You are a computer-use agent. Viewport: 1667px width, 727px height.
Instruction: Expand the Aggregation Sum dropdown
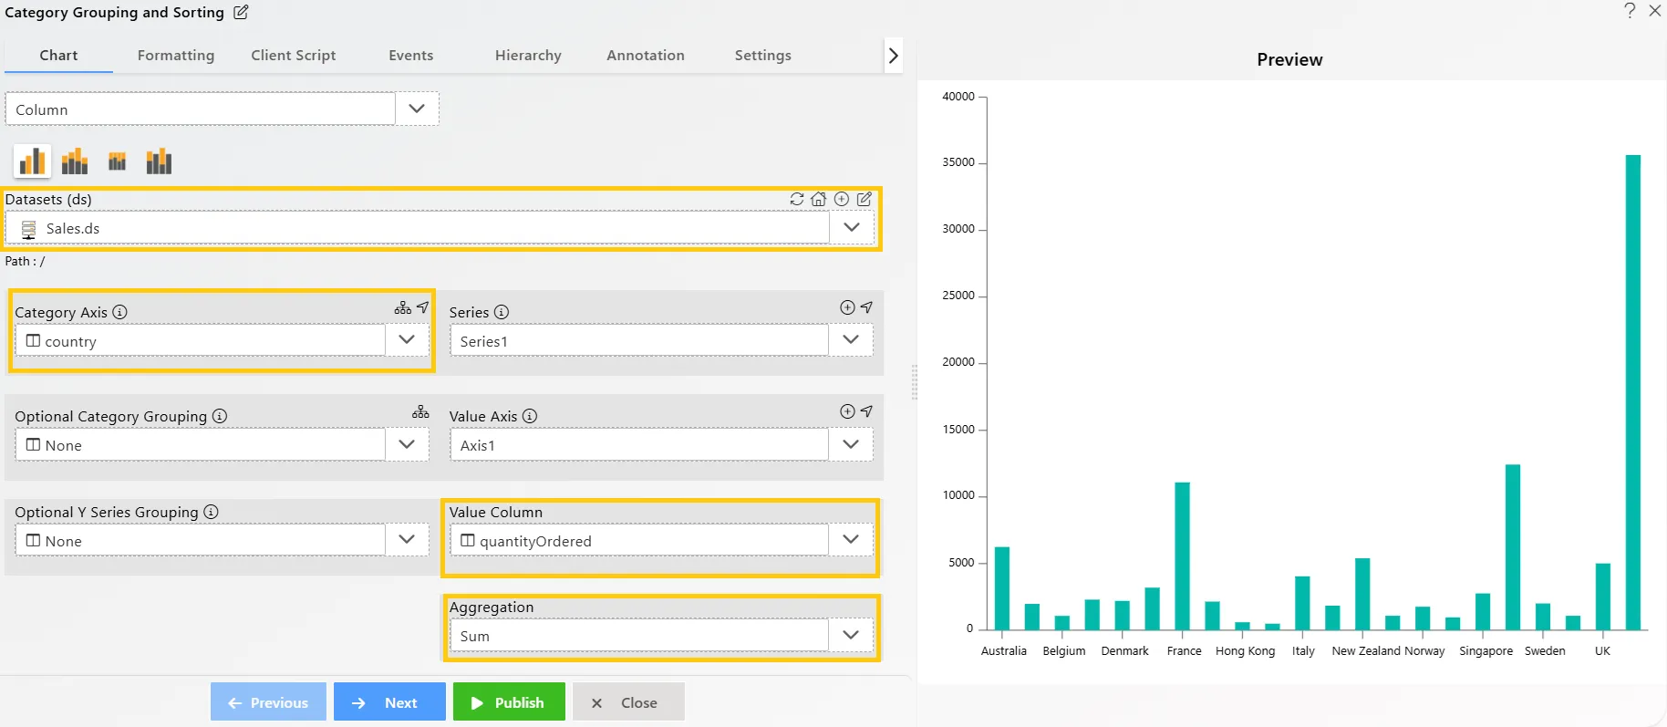(851, 636)
